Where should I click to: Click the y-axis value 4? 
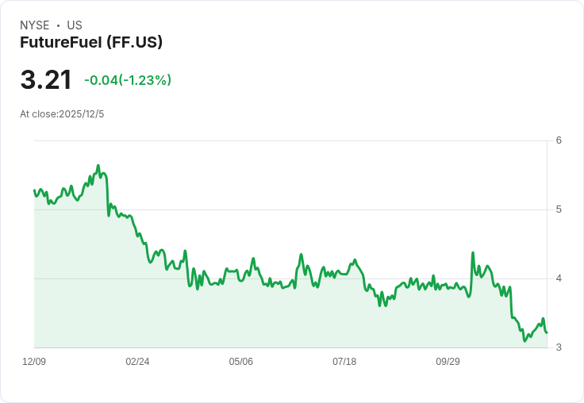[x=559, y=278]
